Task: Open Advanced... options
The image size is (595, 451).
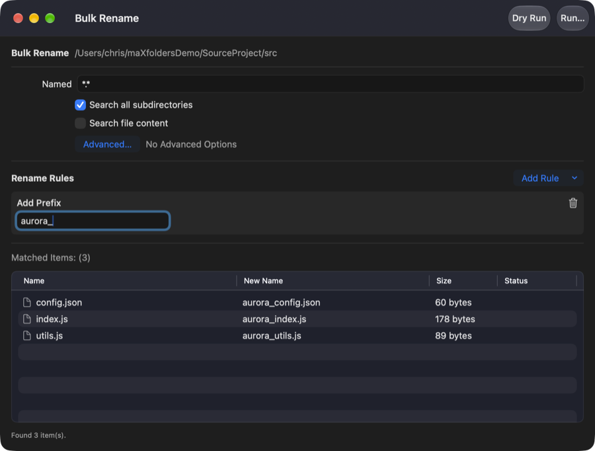Action: [x=107, y=144]
